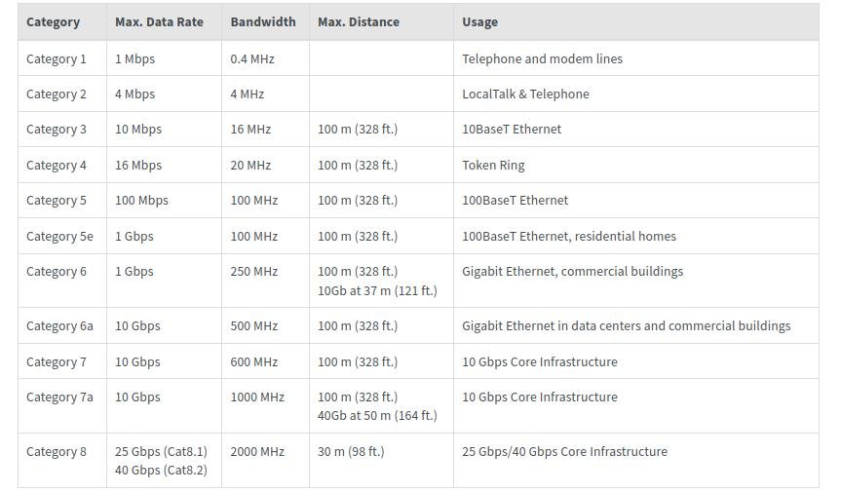Select LocalTalk & Telephone usage cell

point(525,94)
